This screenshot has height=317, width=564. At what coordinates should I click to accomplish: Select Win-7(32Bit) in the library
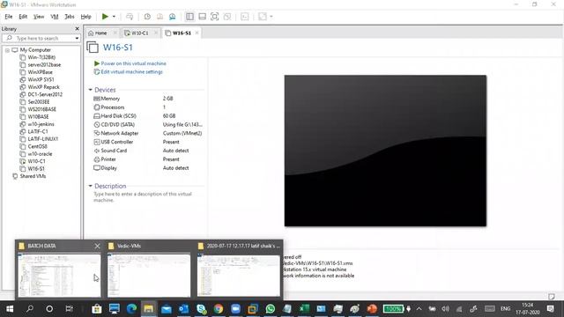tap(38, 57)
